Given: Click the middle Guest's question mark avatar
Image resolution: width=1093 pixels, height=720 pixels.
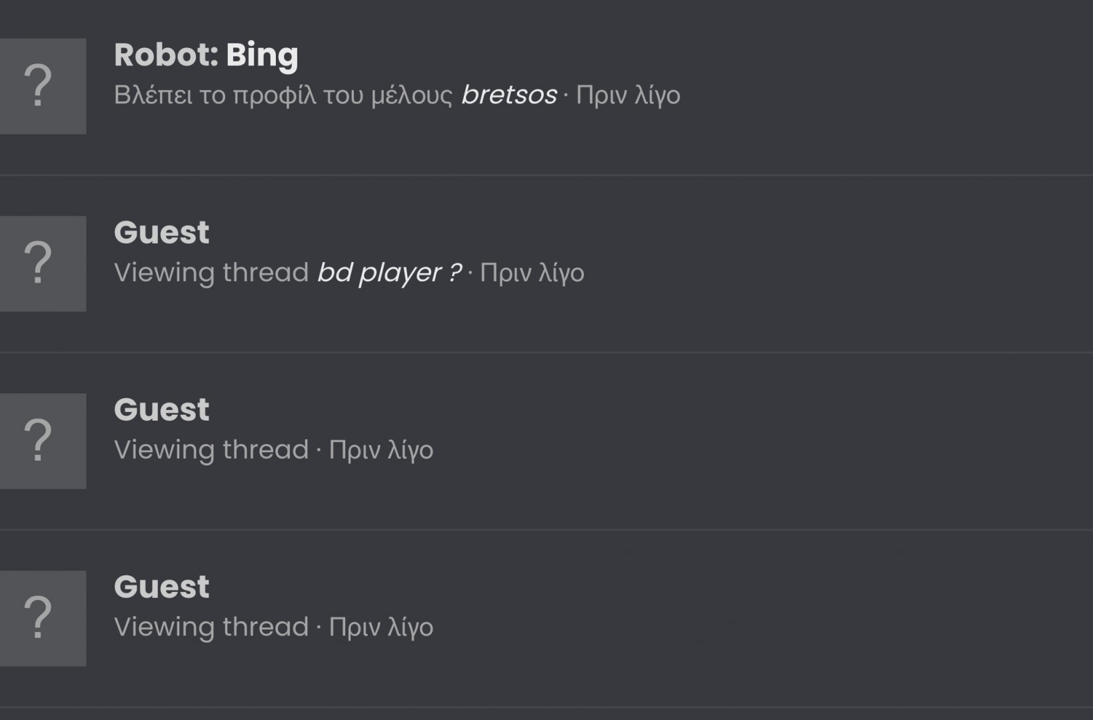Looking at the screenshot, I should pos(43,441).
